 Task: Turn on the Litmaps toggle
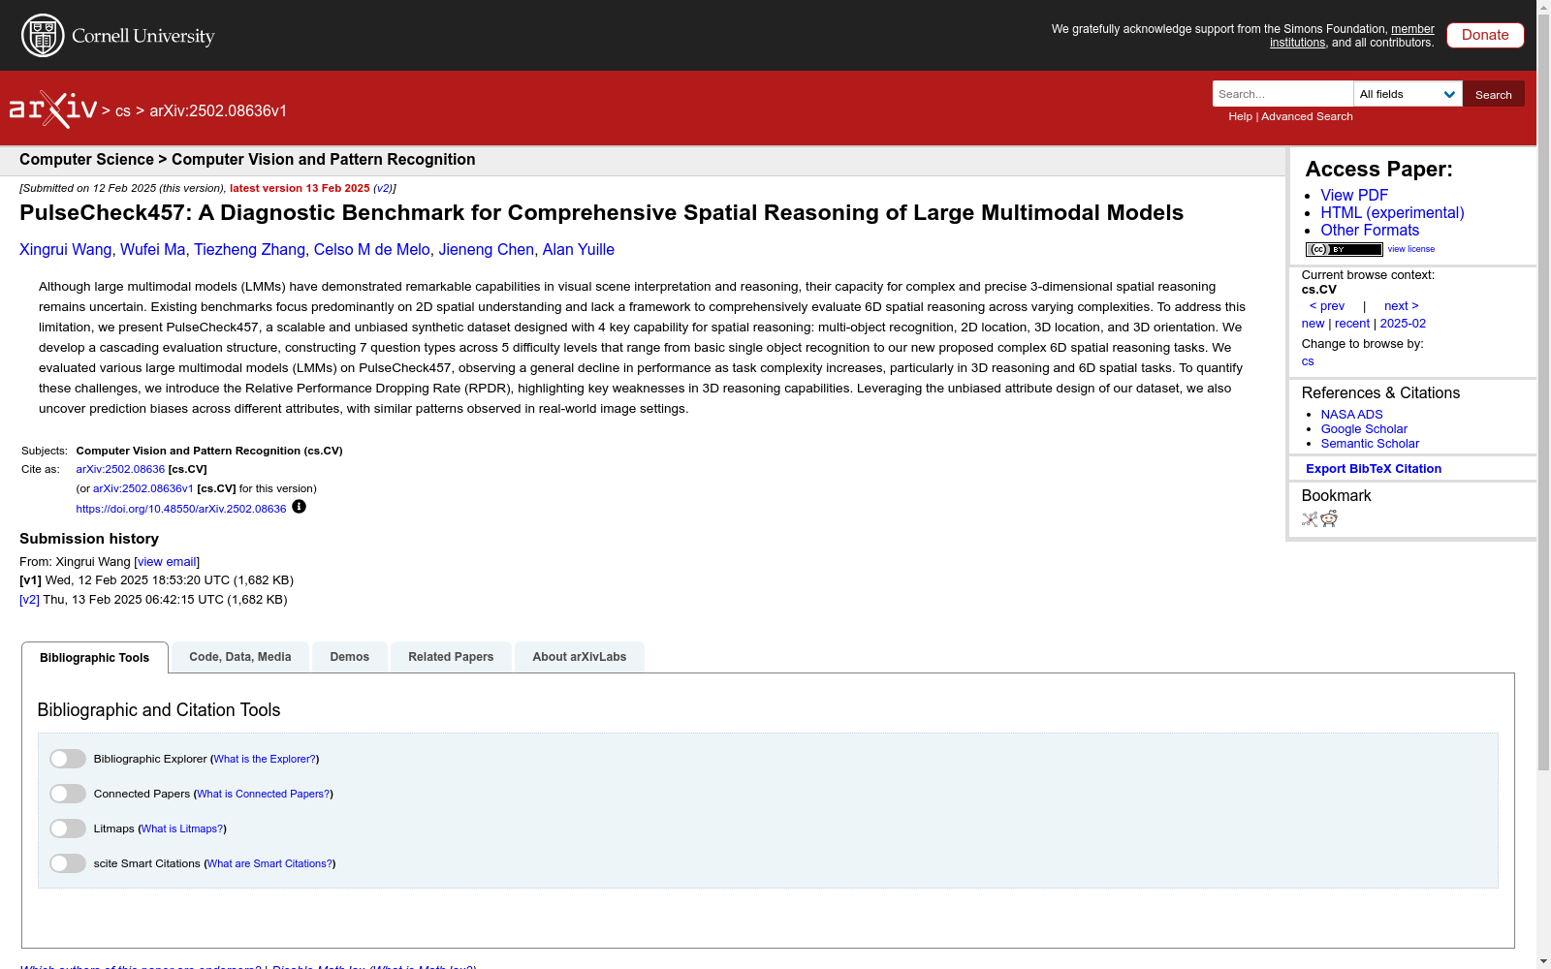point(68,828)
